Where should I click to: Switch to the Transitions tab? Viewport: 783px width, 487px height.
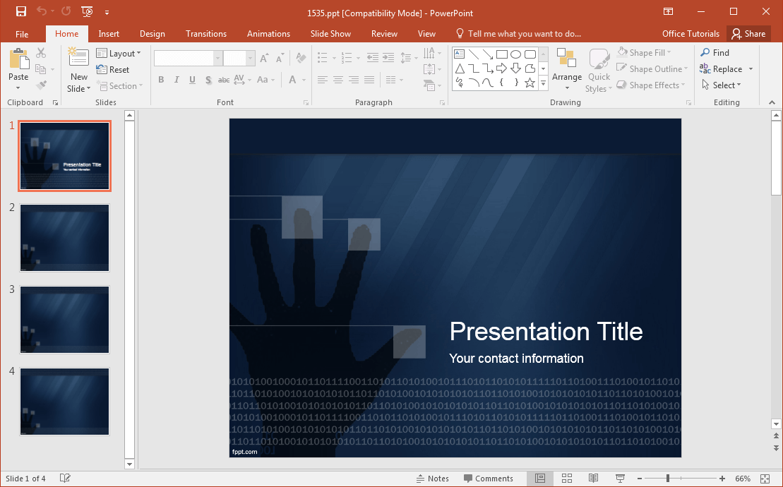tap(206, 34)
